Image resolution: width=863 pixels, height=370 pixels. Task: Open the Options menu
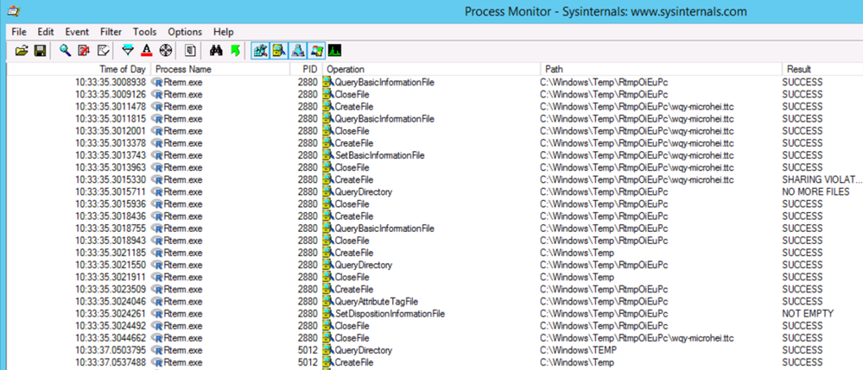pyautogui.click(x=185, y=32)
